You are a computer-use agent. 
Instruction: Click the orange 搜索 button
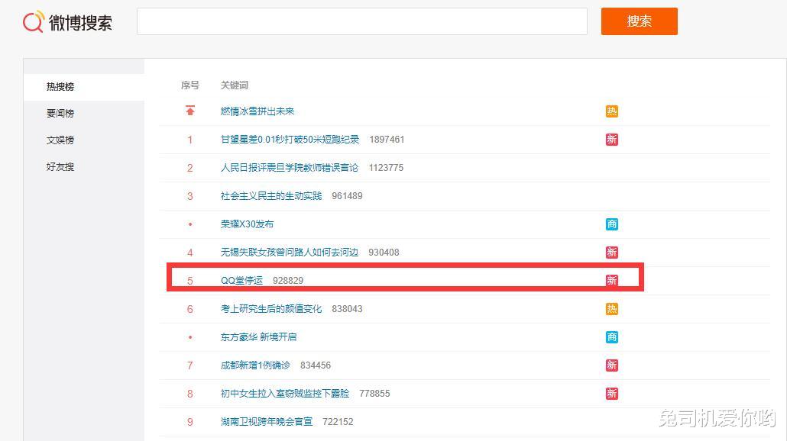639,21
